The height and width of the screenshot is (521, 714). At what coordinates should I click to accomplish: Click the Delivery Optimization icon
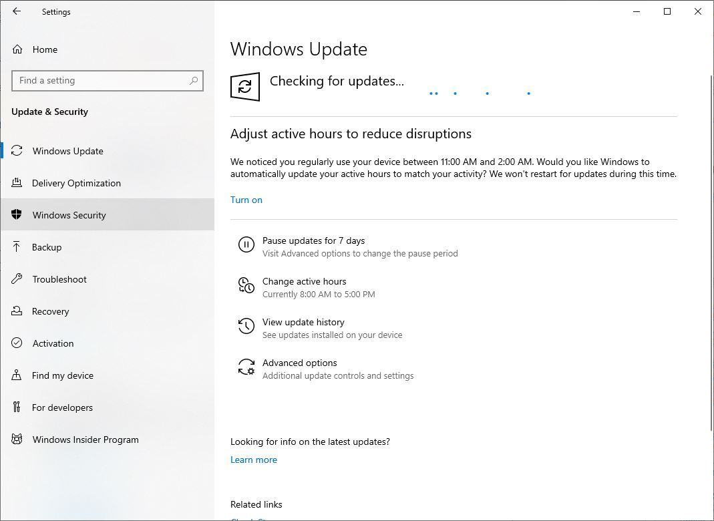pyautogui.click(x=17, y=182)
